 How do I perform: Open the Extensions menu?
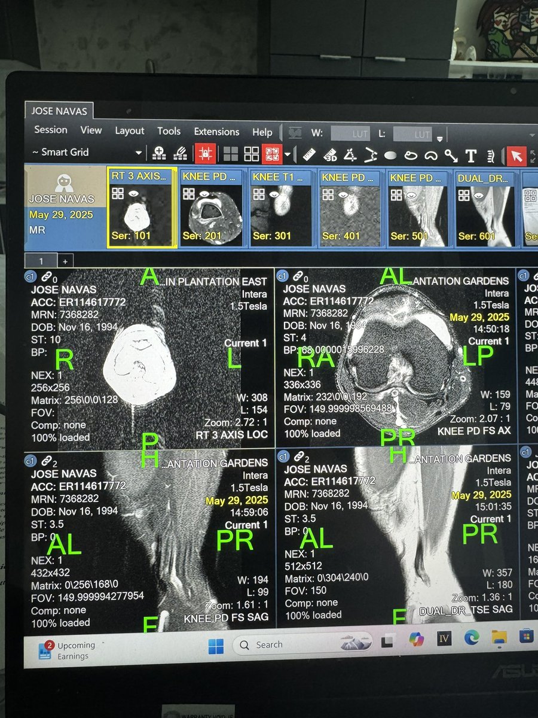pos(216,132)
